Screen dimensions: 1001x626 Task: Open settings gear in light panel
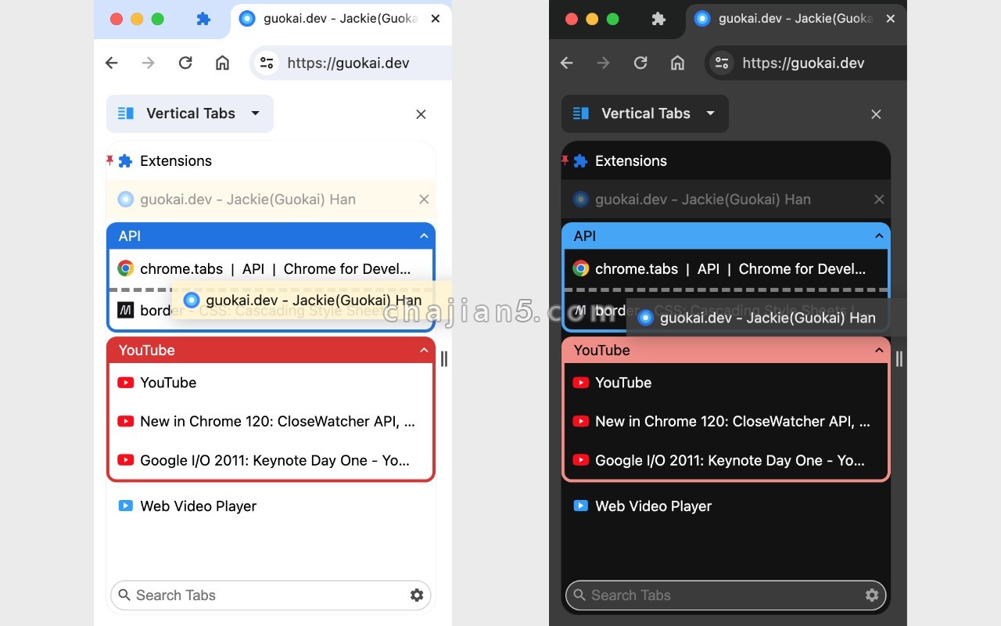[417, 595]
